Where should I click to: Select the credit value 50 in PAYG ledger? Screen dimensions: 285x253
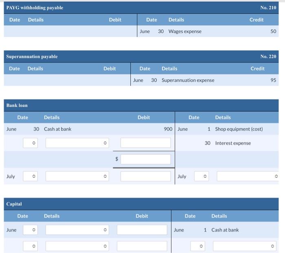coord(273,31)
